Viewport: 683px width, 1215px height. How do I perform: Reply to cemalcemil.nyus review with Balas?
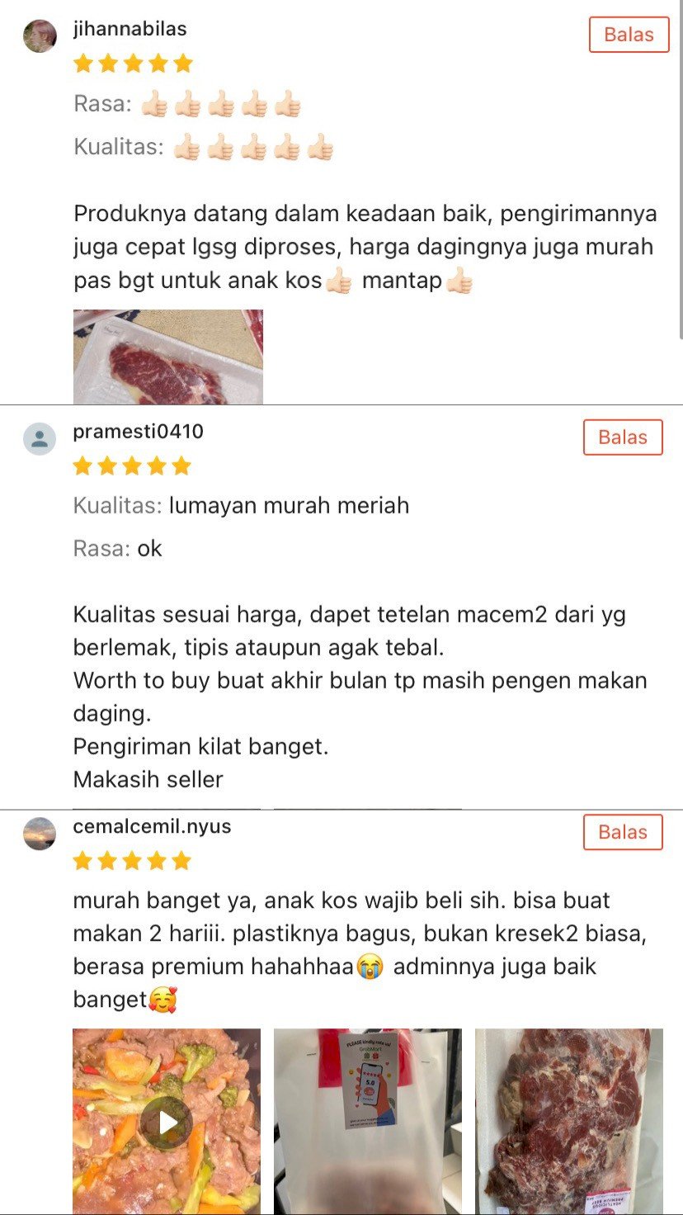click(623, 832)
